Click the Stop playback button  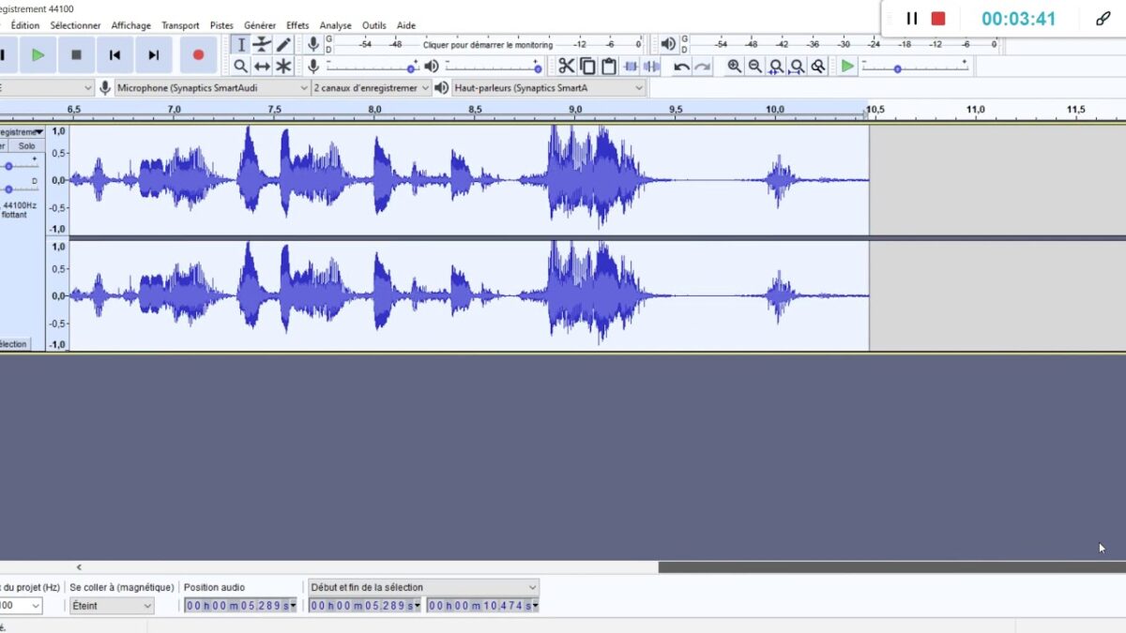(76, 55)
